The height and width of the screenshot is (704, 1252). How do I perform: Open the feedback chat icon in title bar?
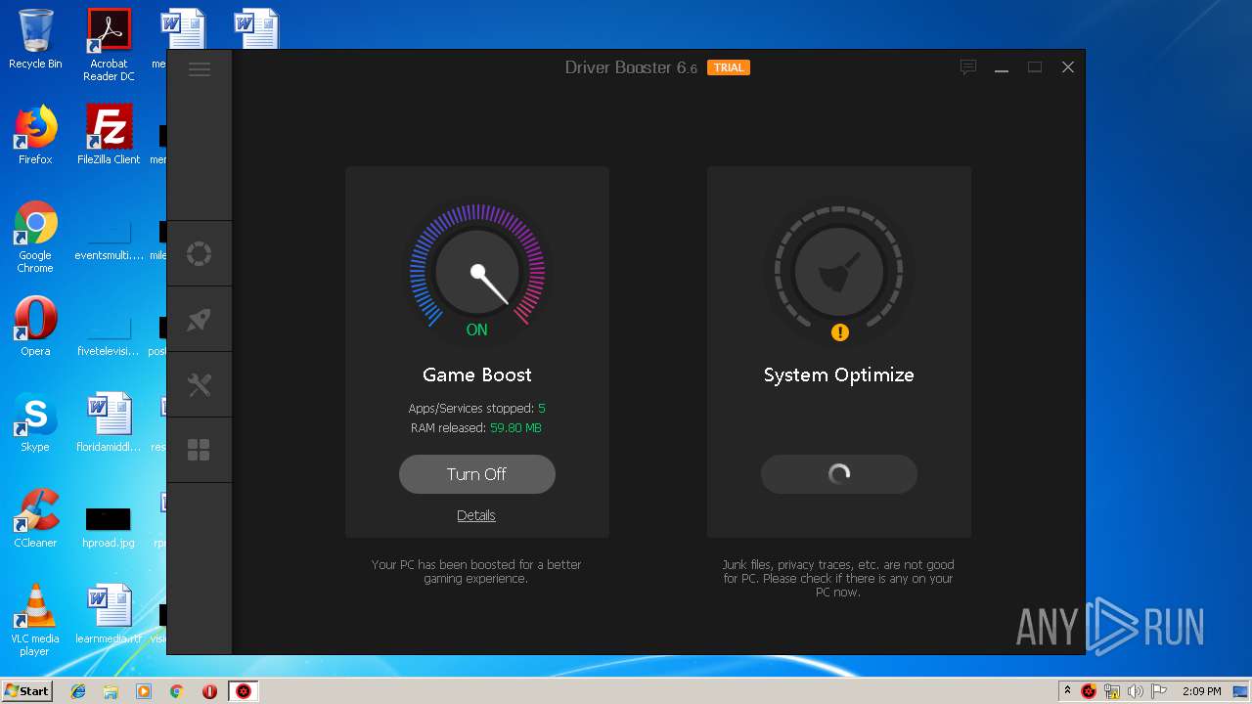click(968, 67)
